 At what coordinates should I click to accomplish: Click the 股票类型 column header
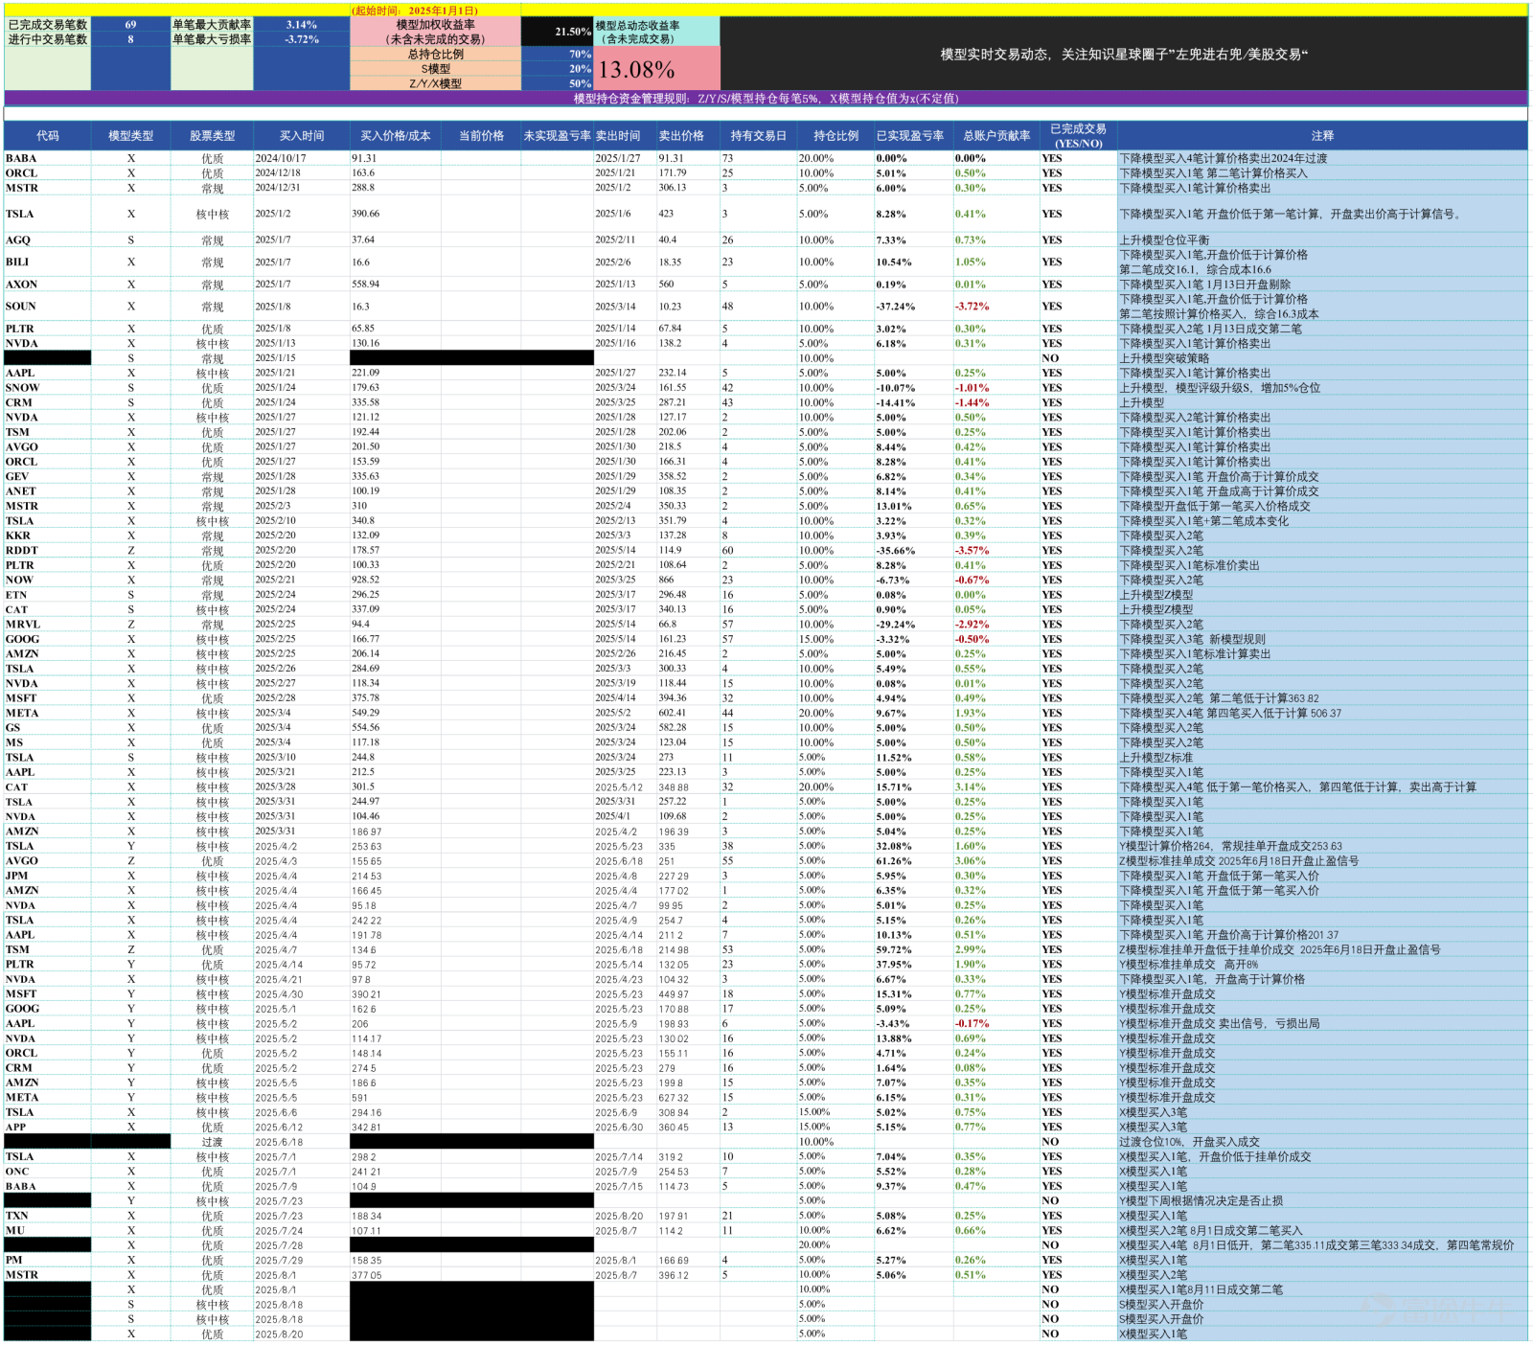(212, 136)
